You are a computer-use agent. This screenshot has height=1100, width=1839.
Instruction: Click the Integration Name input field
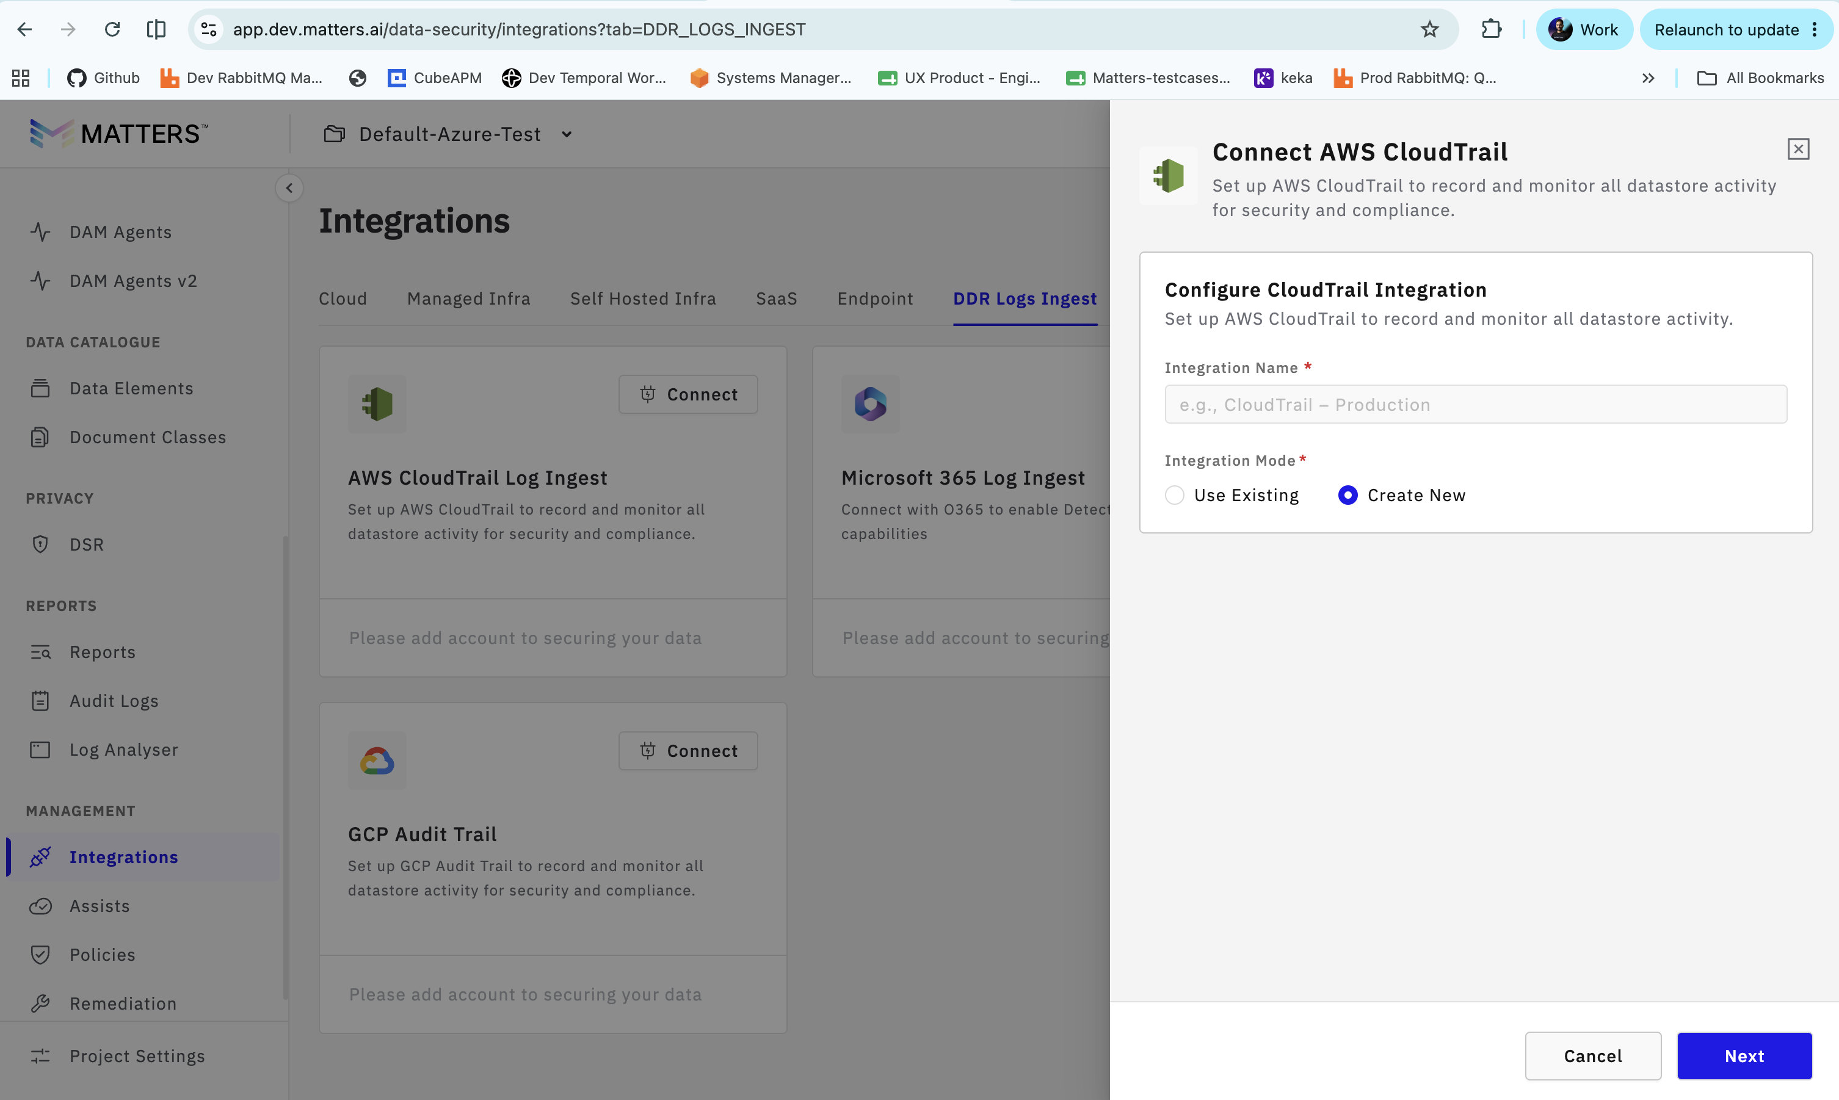[x=1475, y=405]
